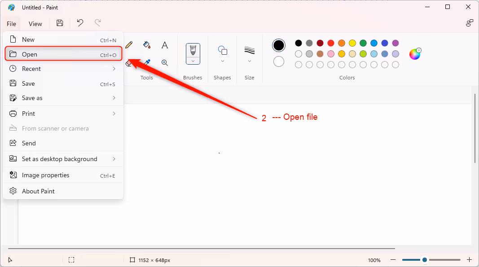The width and height of the screenshot is (479, 267).
Task: Expand the Save as submenu arrow
Action: pyautogui.click(x=114, y=98)
